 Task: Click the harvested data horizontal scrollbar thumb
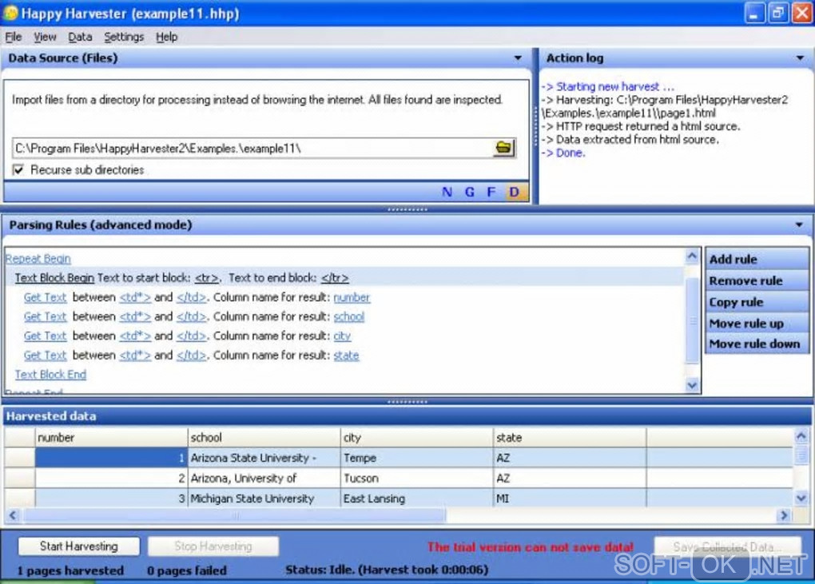[x=234, y=515]
